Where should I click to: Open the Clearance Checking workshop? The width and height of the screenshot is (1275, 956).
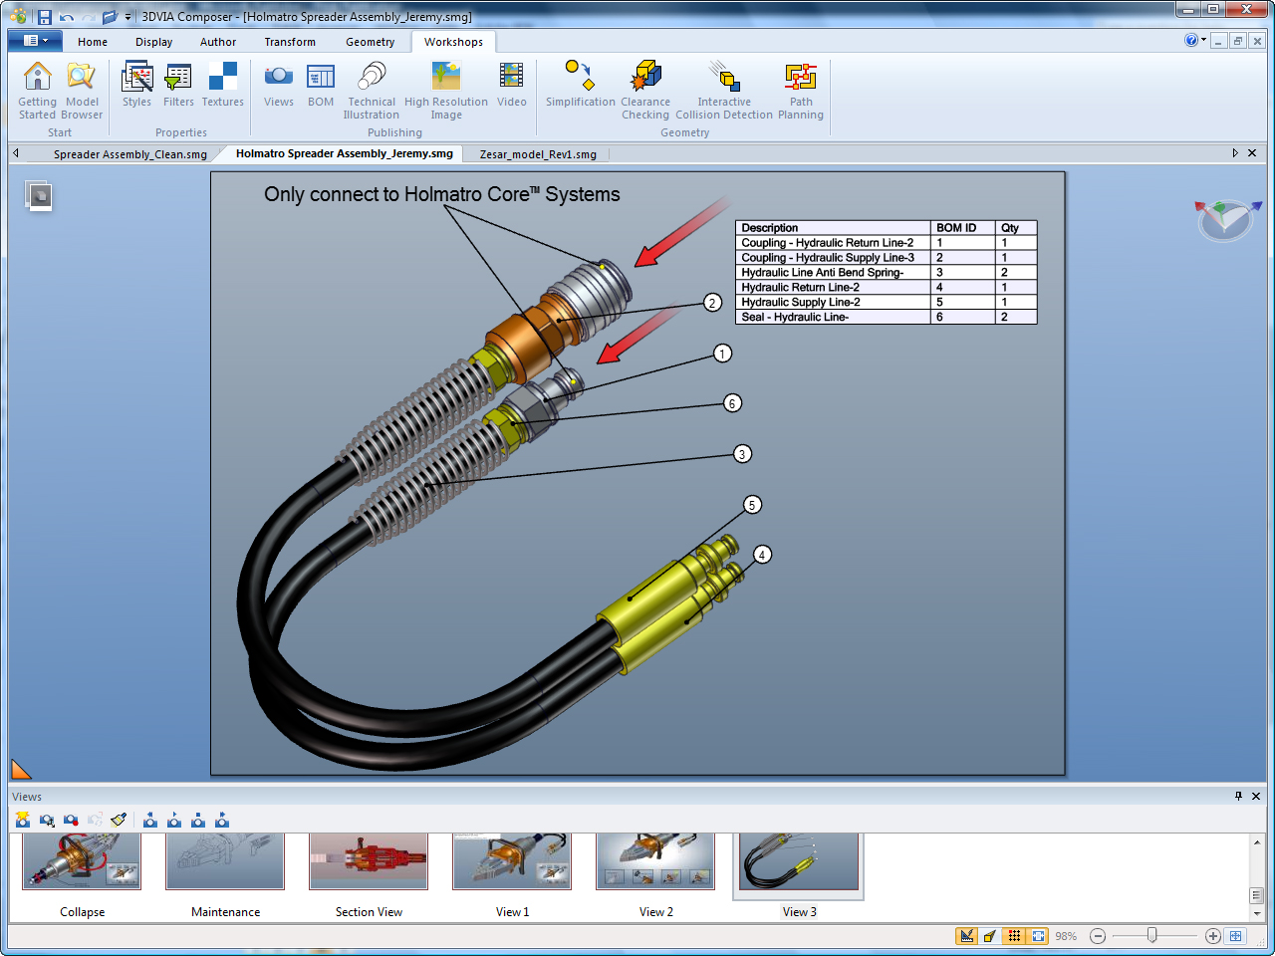[x=645, y=90]
